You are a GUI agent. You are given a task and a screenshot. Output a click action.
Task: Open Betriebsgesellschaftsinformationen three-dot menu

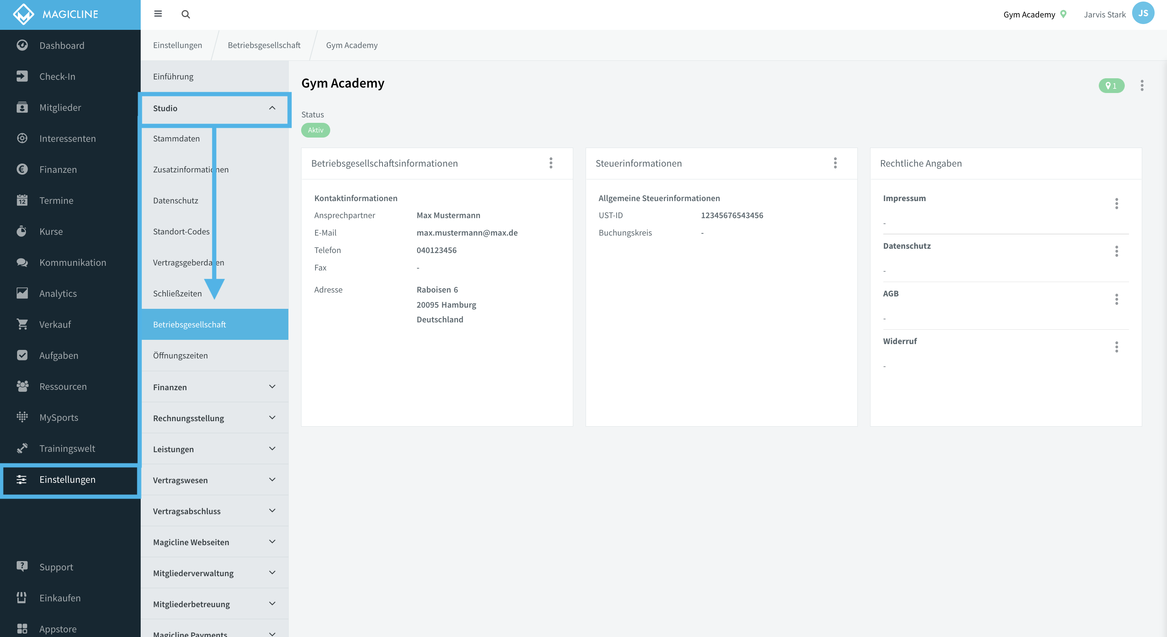point(550,163)
